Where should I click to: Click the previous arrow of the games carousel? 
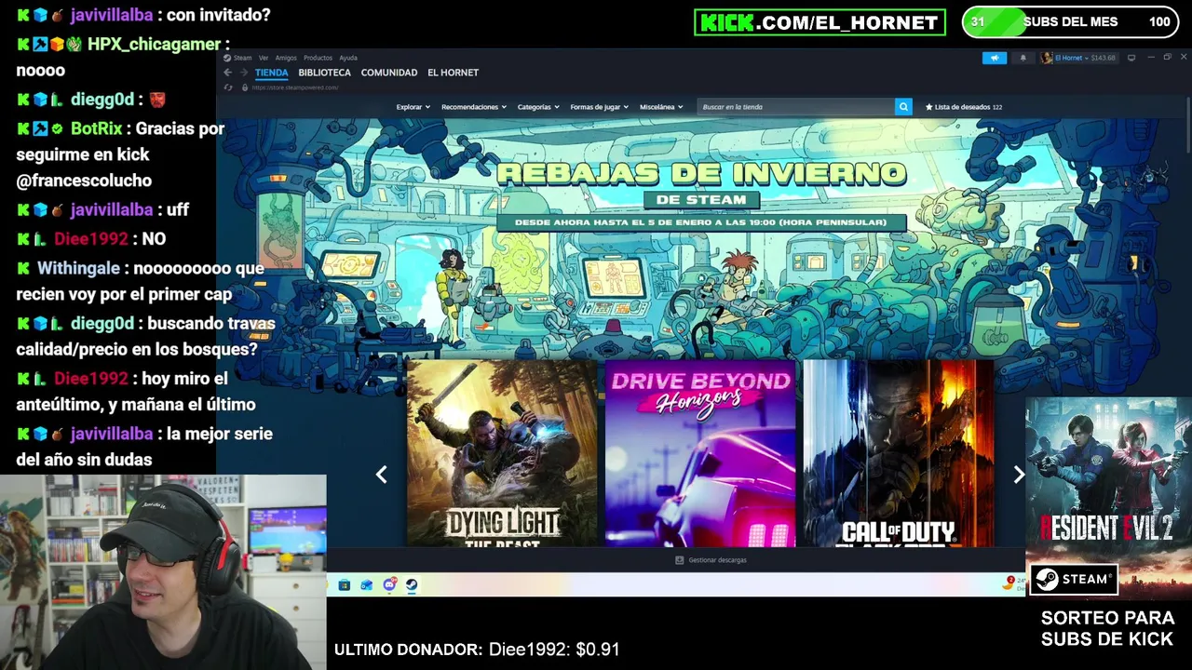[x=381, y=475]
